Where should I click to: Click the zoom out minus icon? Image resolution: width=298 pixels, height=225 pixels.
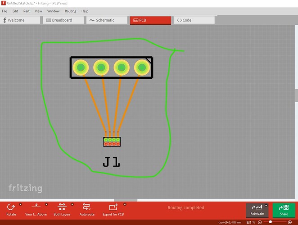(x=260, y=222)
